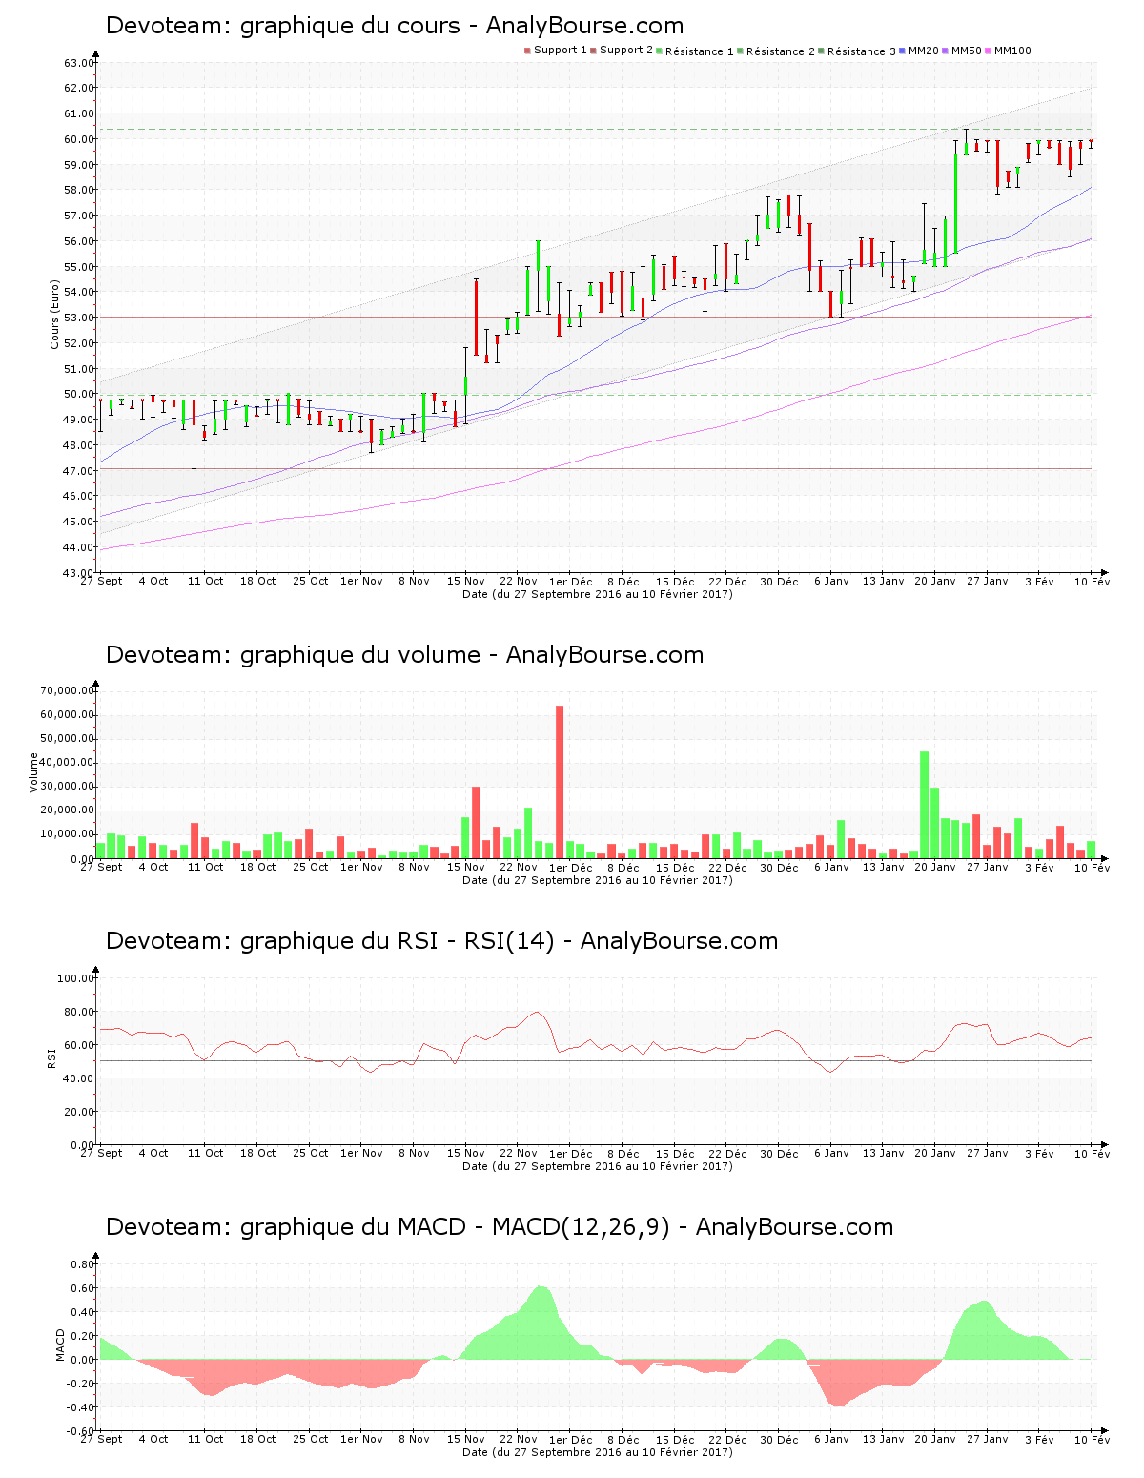The width and height of the screenshot is (1144, 1478).
Task: Select the MM50 purple legend swatch
Action: [x=945, y=51]
